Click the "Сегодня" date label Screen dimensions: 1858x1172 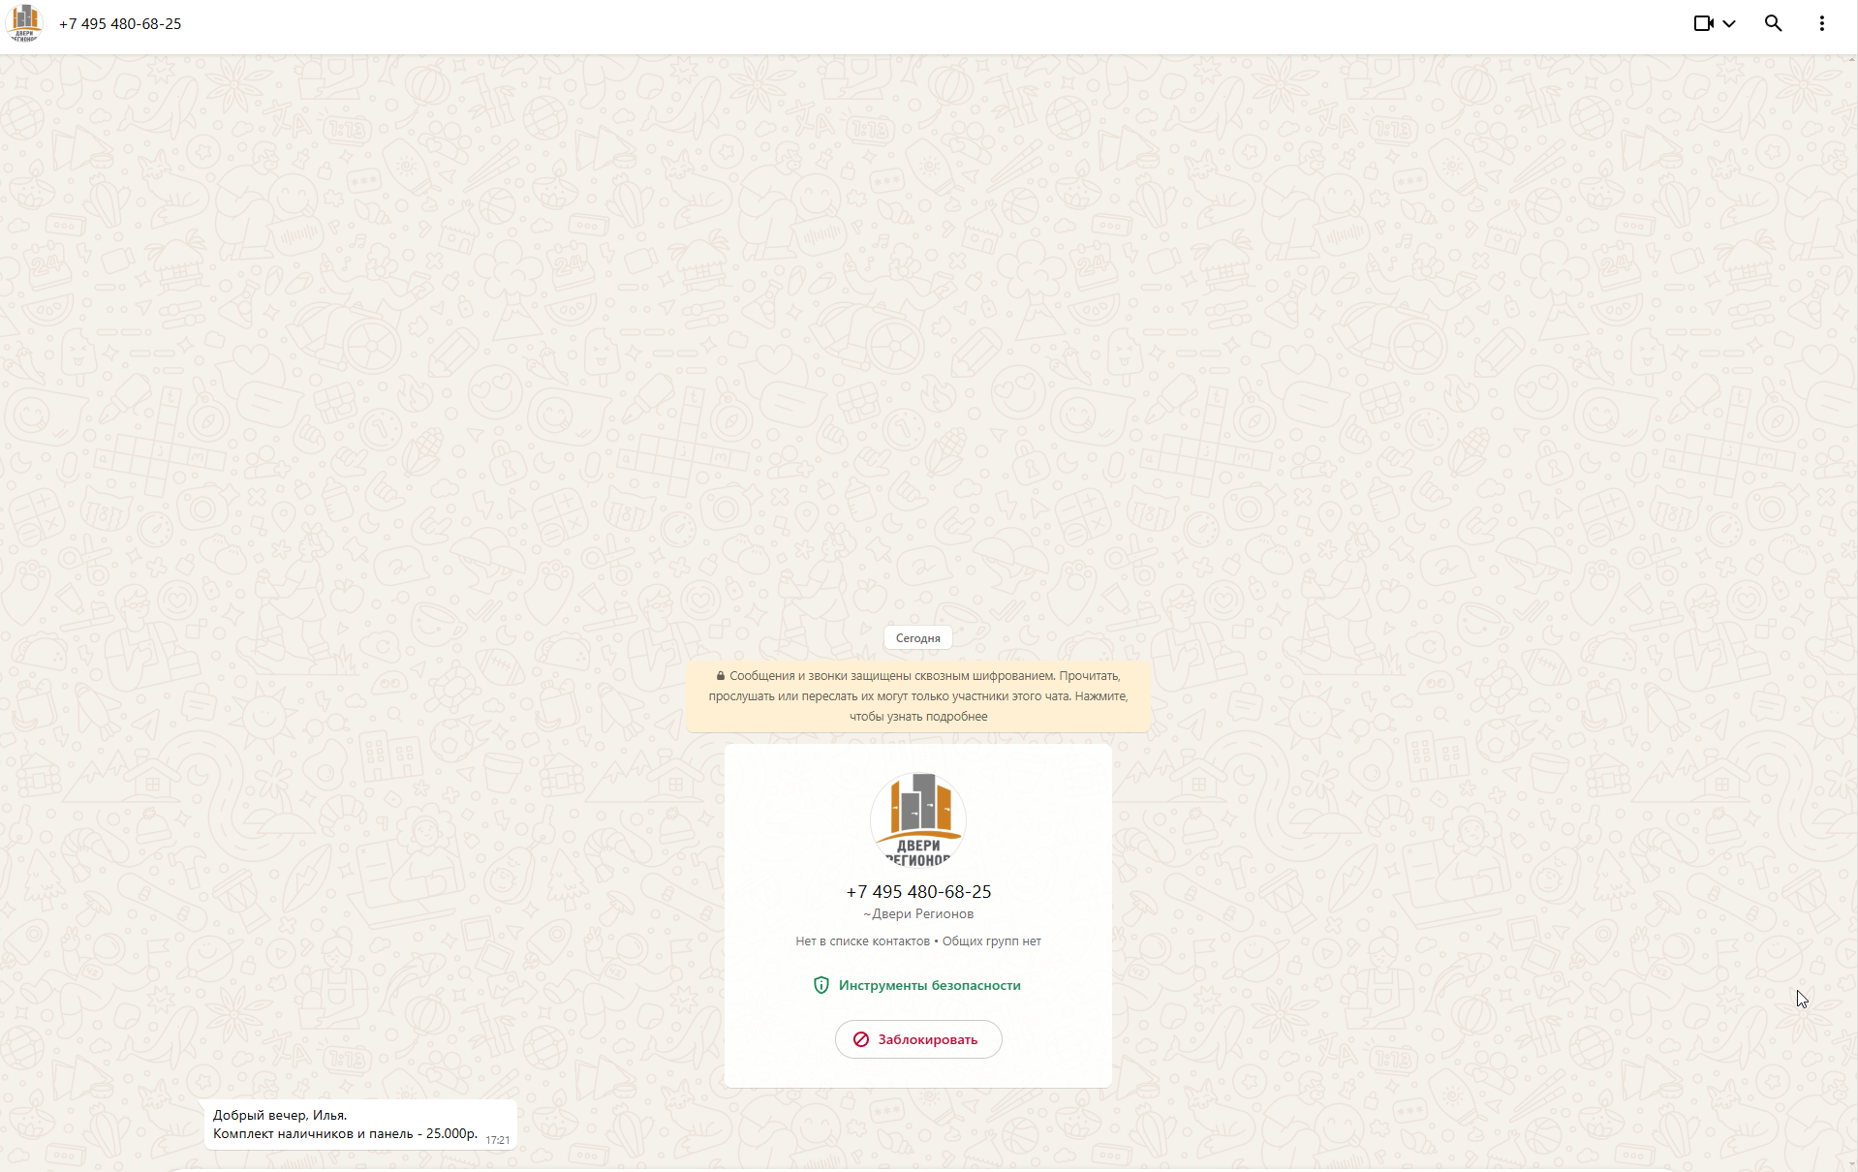[917, 638]
